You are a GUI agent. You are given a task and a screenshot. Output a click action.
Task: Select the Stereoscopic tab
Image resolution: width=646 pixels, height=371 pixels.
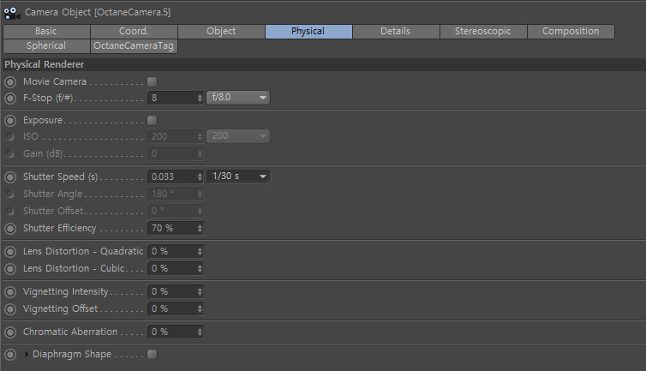tap(483, 32)
